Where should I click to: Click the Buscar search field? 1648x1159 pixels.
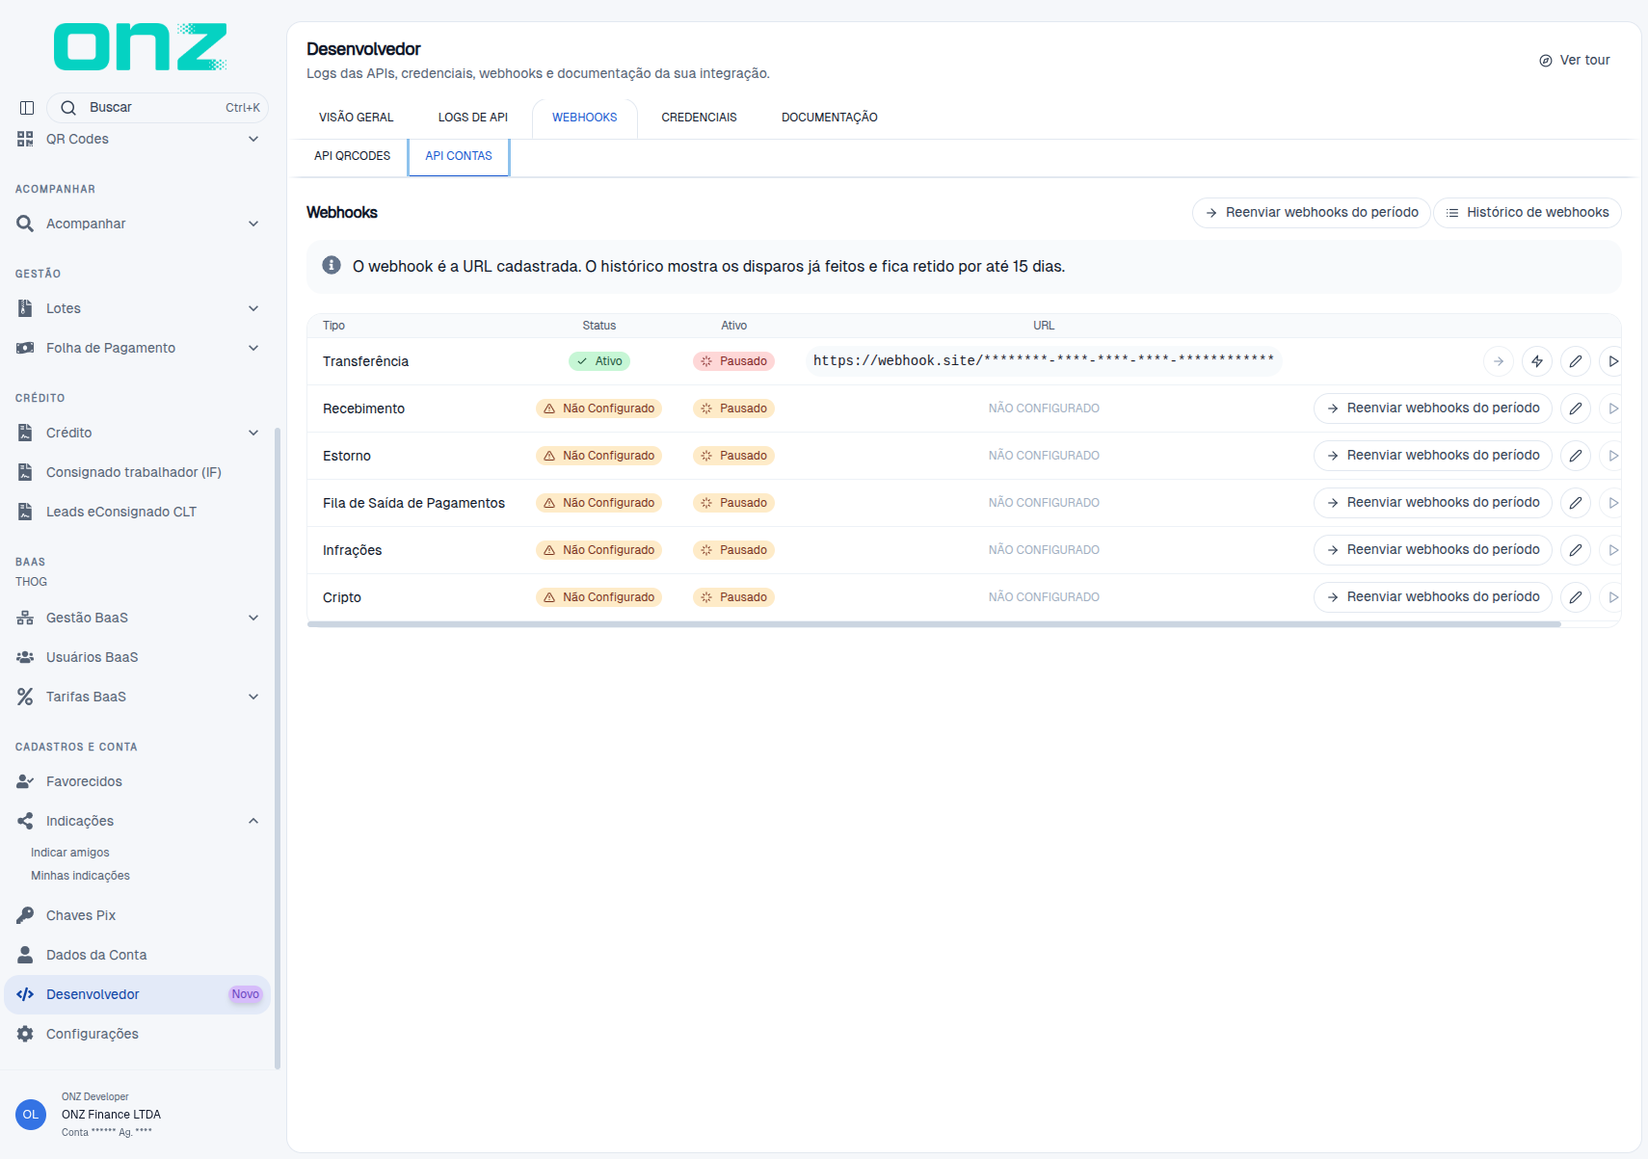[159, 108]
